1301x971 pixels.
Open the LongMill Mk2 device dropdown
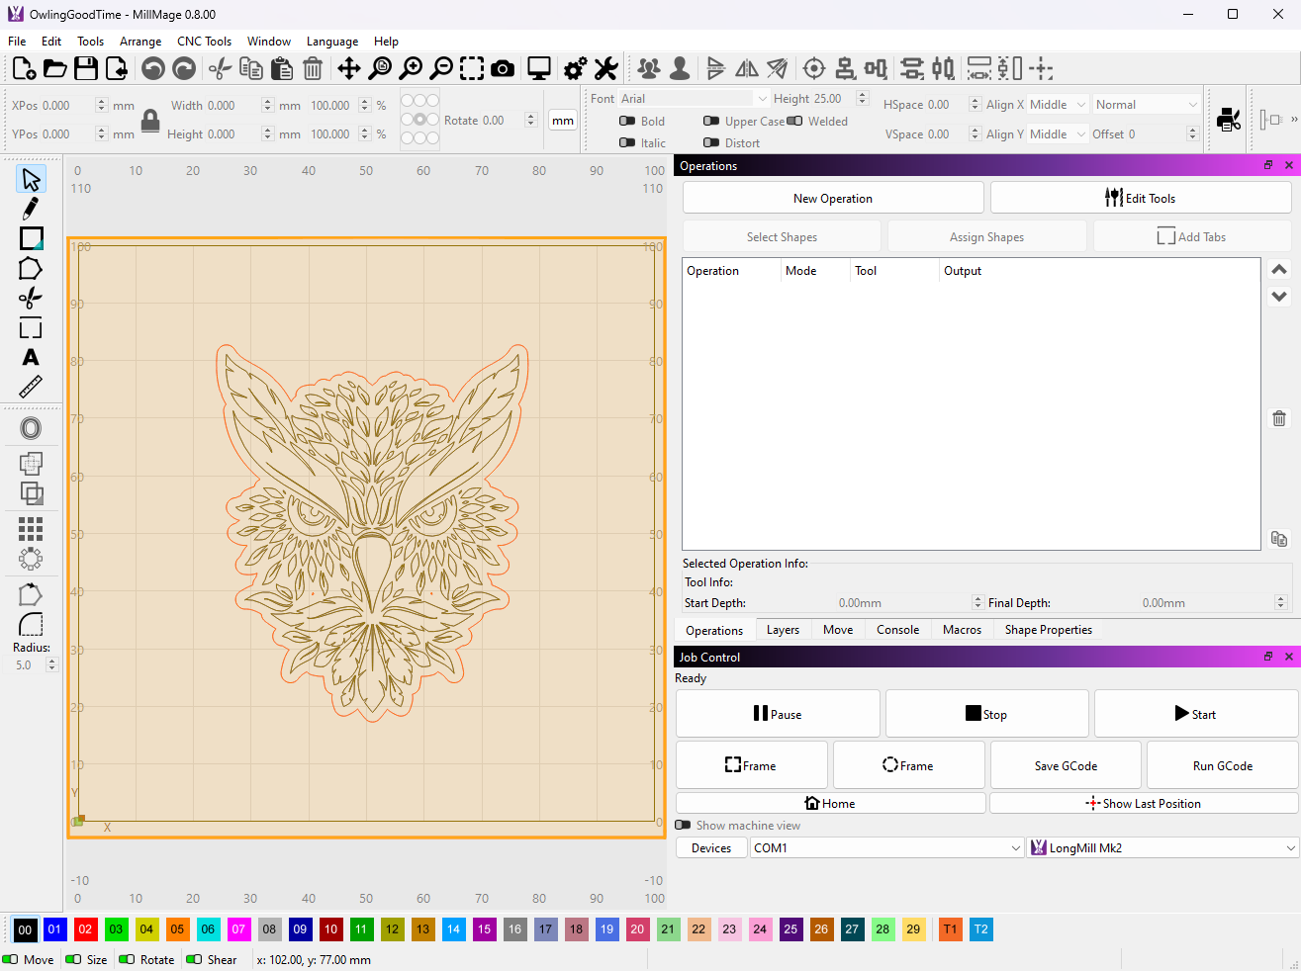click(1162, 848)
